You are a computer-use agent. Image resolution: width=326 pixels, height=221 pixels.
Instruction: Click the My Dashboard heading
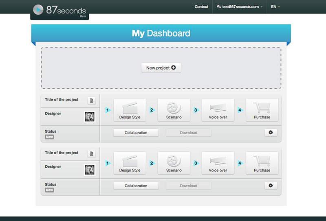[x=161, y=33]
